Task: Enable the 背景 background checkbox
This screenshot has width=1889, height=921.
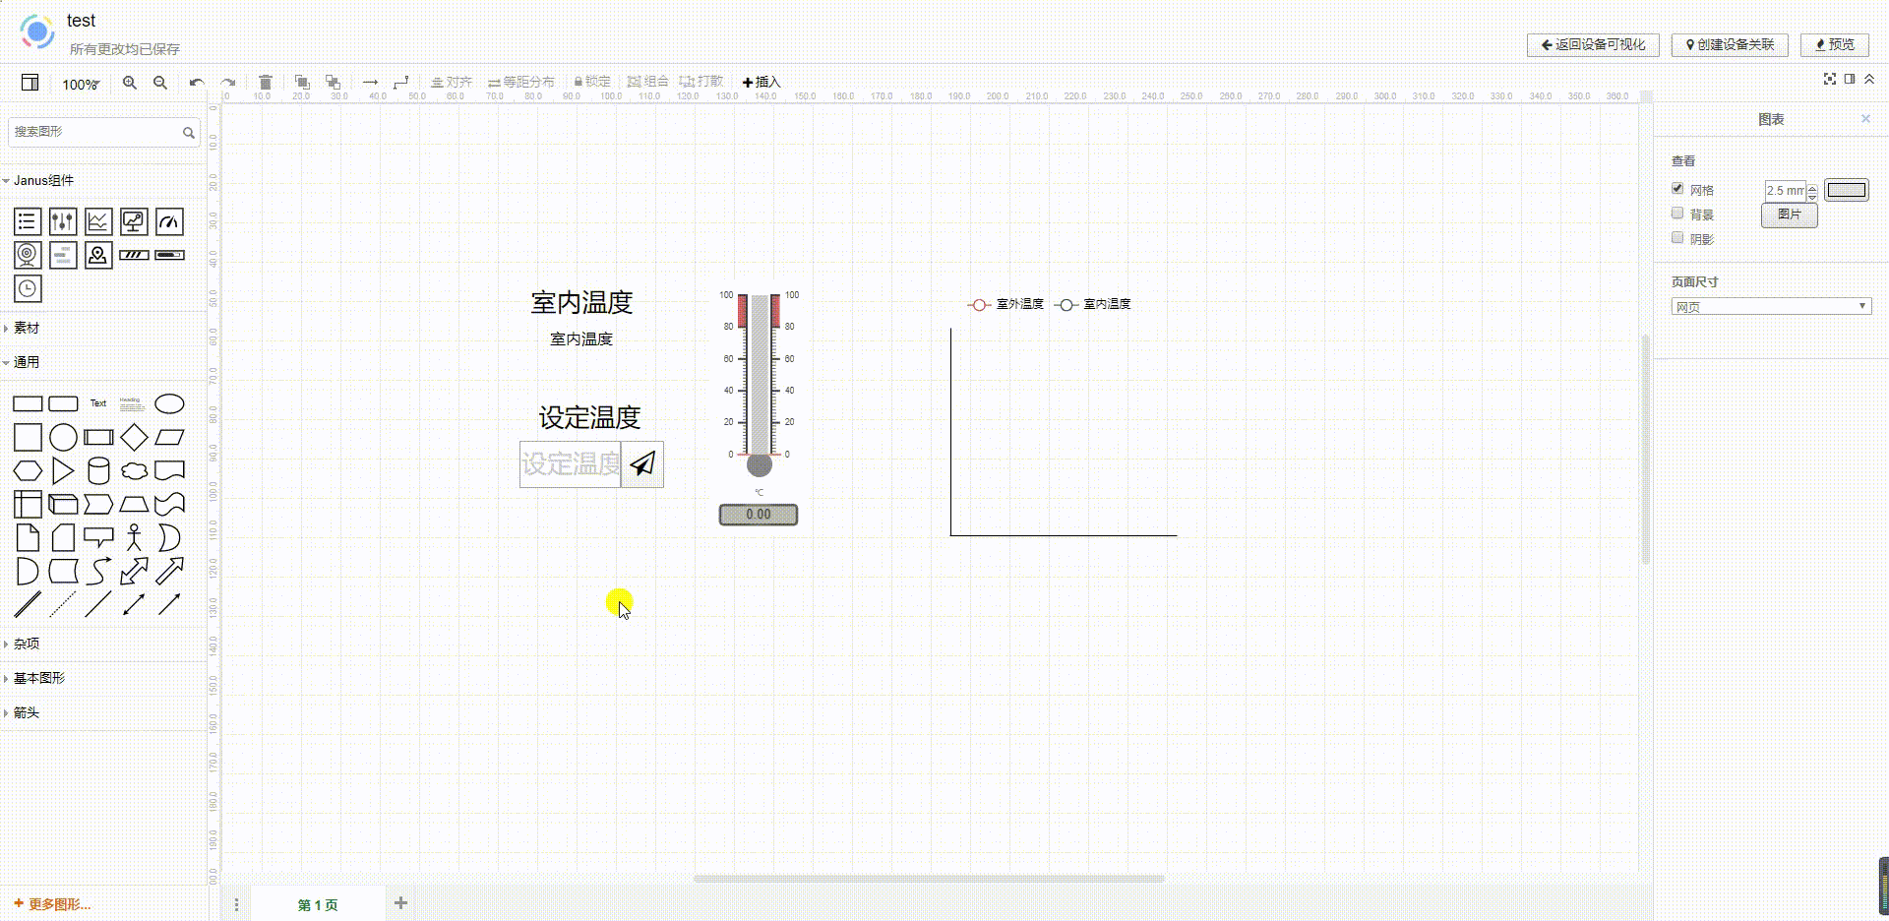Action: pyautogui.click(x=1677, y=213)
